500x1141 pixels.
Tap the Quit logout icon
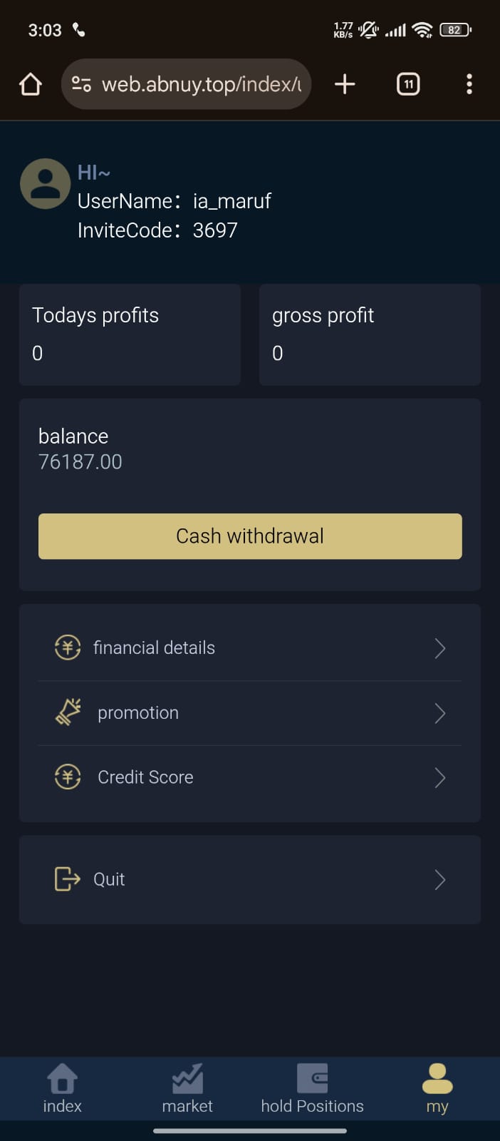68,879
